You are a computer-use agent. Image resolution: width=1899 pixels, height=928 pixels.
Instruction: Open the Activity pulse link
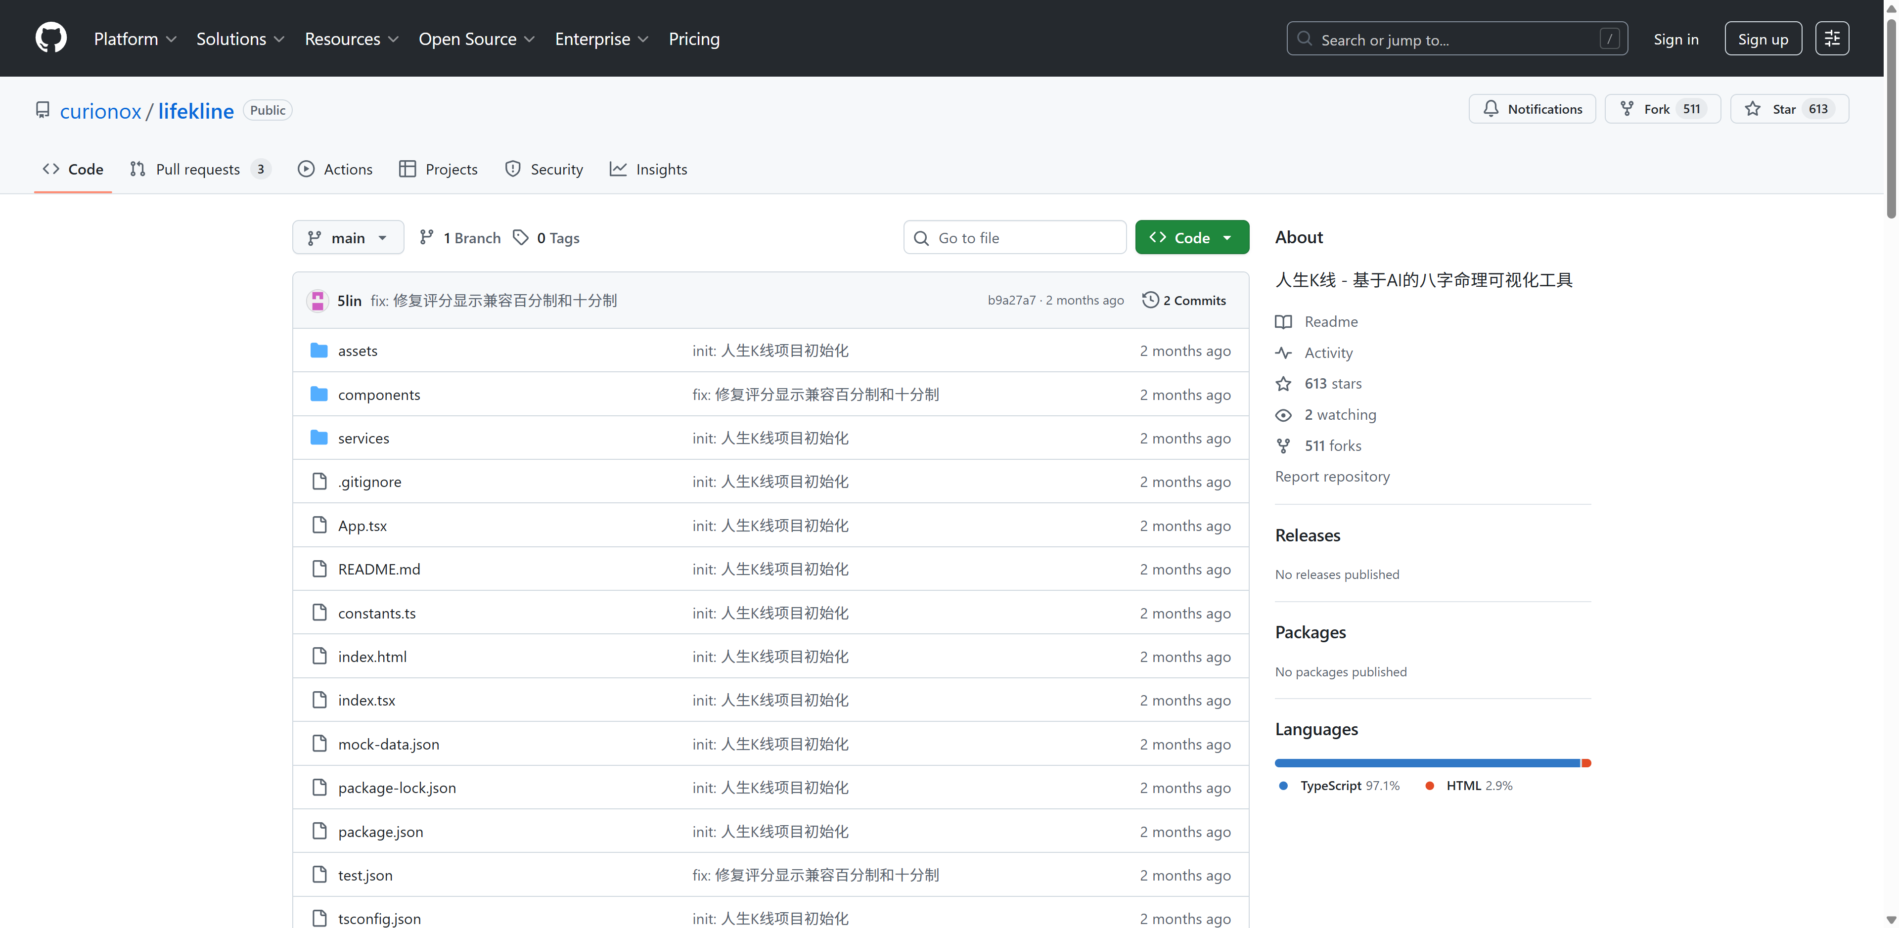tap(1328, 353)
